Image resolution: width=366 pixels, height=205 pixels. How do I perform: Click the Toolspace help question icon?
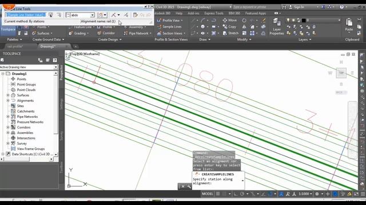(55, 60)
